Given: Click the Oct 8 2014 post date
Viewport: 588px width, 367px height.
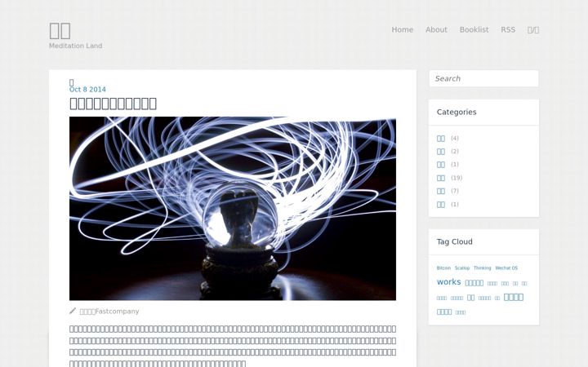Looking at the screenshot, I should coord(87,90).
